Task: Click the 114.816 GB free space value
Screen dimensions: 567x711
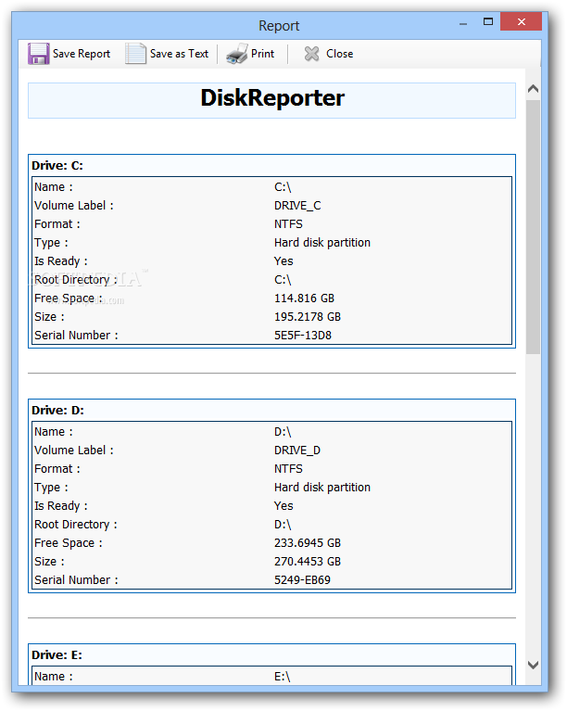Action: tap(304, 298)
